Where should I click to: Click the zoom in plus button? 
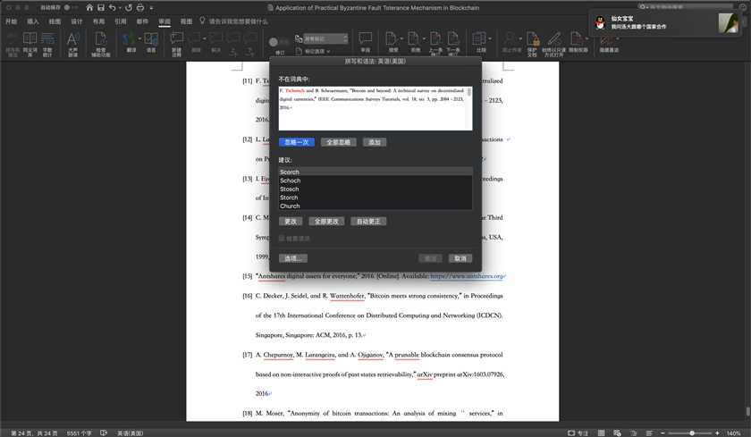717,433
